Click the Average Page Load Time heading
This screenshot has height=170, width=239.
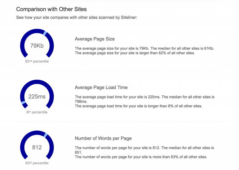101,87
